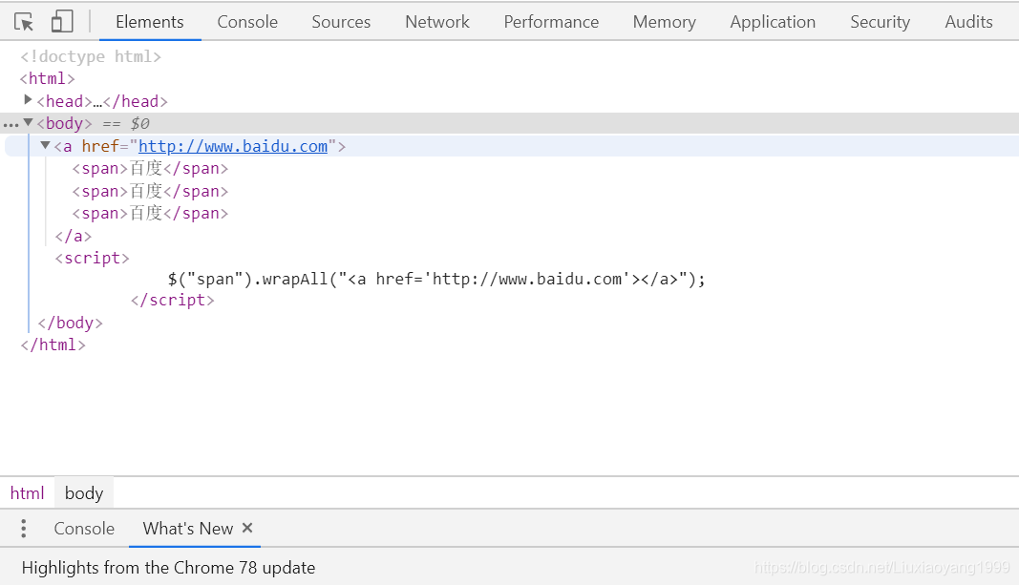The width and height of the screenshot is (1019, 585).
Task: Select body in the breadcrumb bar
Action: pos(84,493)
